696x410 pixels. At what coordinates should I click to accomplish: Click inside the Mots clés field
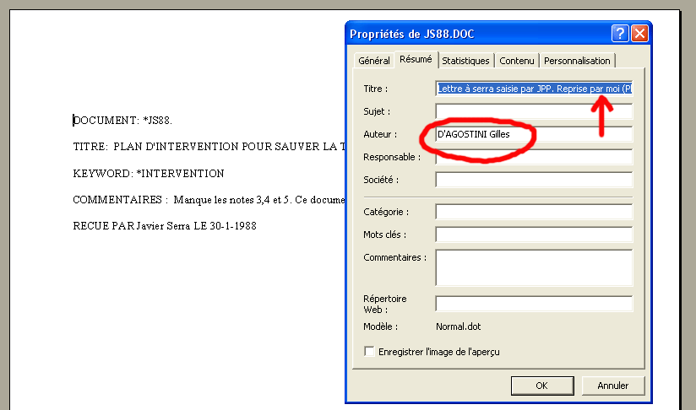534,235
